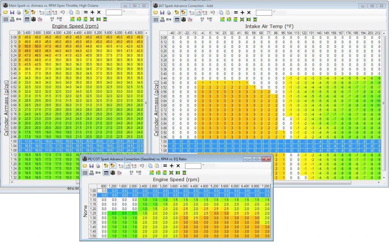Value input field in PE/COT window
389x242 pixels.
(x=193, y=166)
